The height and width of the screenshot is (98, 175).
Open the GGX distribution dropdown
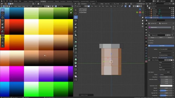pyautogui.click(x=165, y=53)
